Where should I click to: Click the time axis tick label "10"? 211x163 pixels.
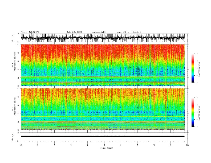pos(187,145)
